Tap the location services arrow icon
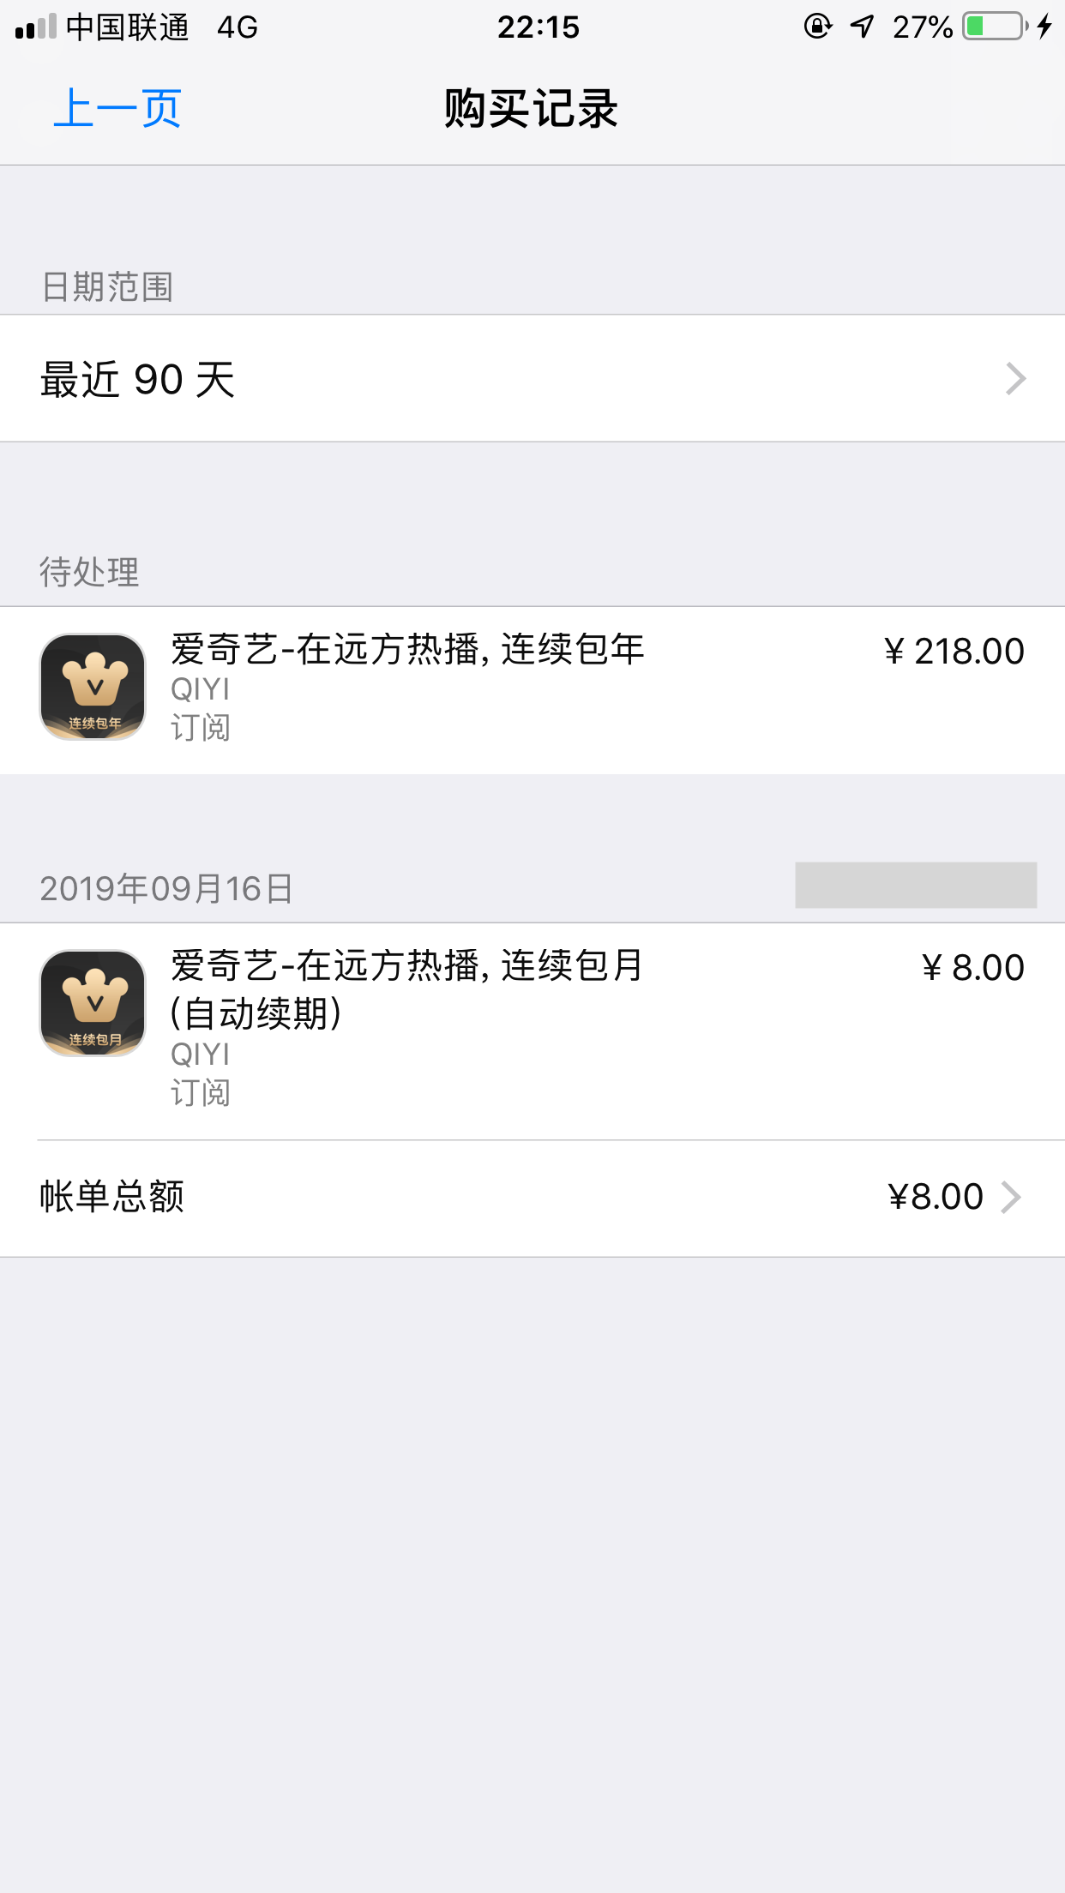This screenshot has height=1893, width=1065. (x=862, y=27)
